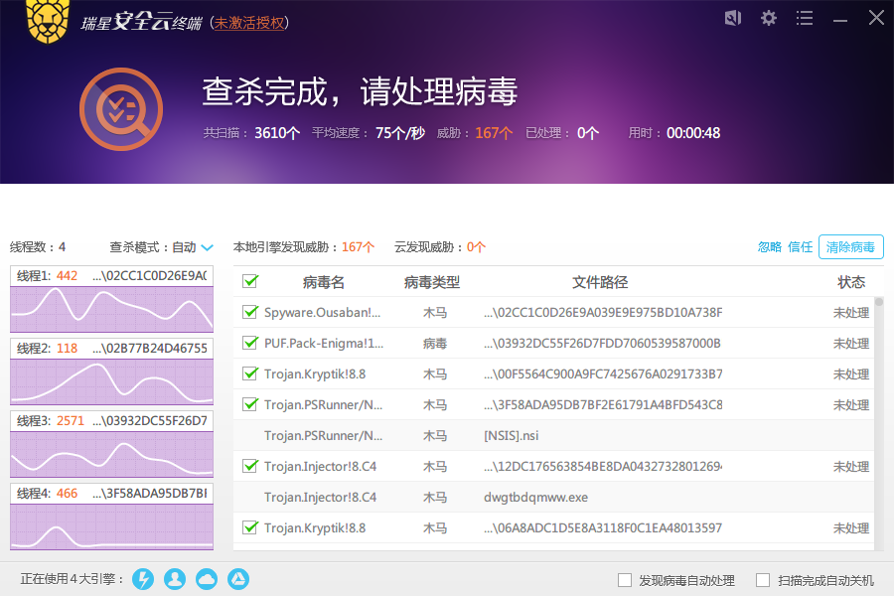Select the dwgtbdqmww.exe file path entry
The height and width of the screenshot is (596, 894).
[x=535, y=498]
